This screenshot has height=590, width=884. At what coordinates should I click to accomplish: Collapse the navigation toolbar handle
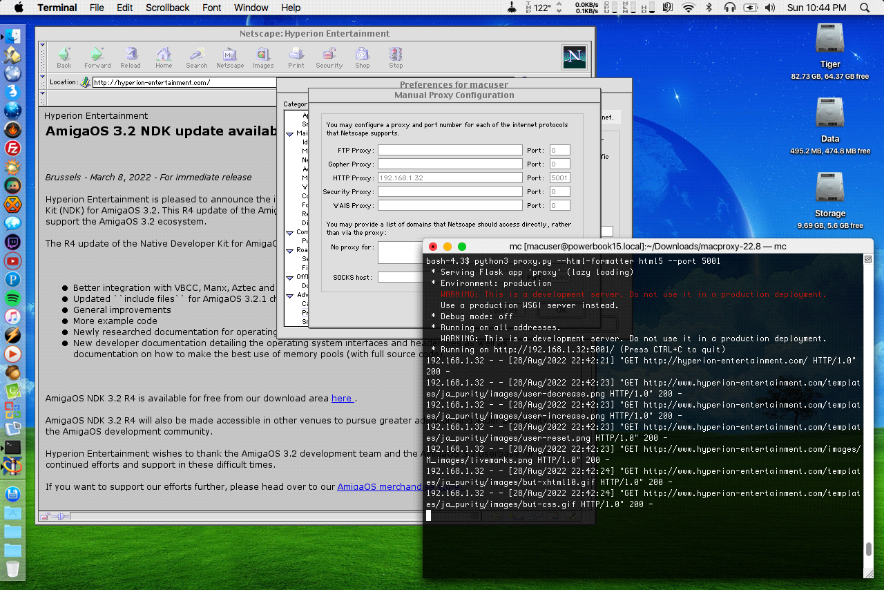click(42, 57)
